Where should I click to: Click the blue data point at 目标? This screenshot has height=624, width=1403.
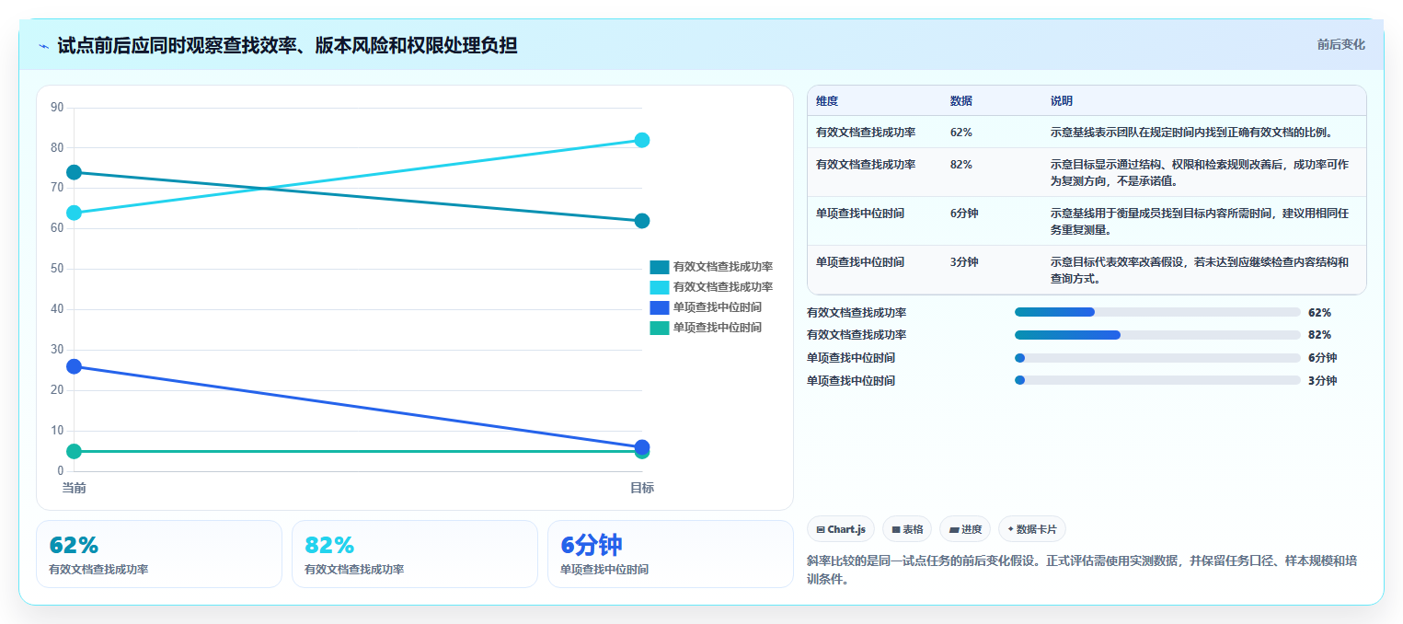[x=642, y=446]
